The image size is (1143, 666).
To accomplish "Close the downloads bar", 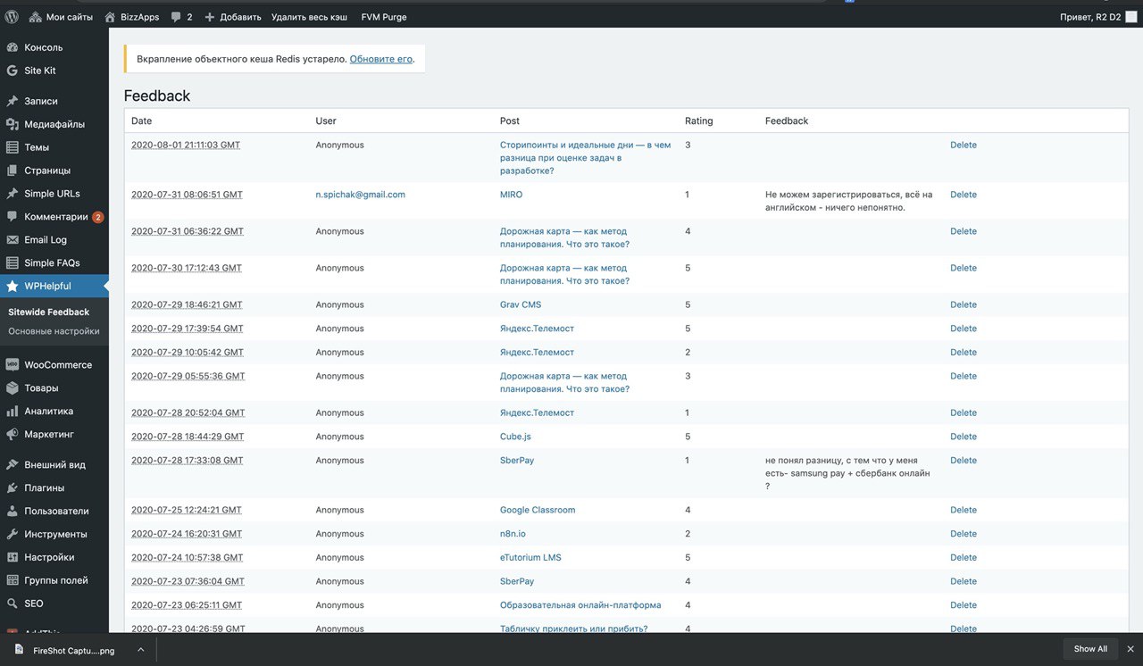I will click(x=1130, y=649).
